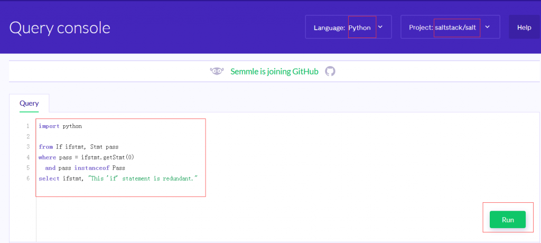The width and height of the screenshot is (541, 243).
Task: Click the GitHub octocat icon
Action: [330, 71]
